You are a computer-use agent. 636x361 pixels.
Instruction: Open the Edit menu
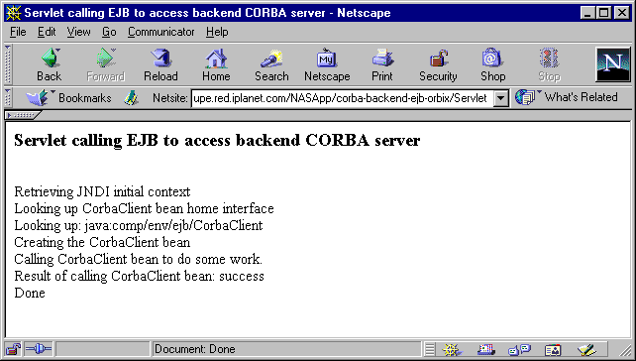coord(47,32)
